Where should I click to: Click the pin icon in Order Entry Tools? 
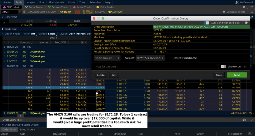(252, 120)
